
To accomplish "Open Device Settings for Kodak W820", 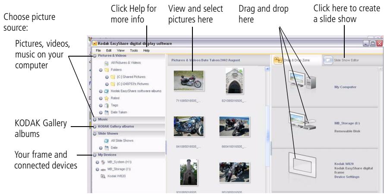I will tap(347, 177).
